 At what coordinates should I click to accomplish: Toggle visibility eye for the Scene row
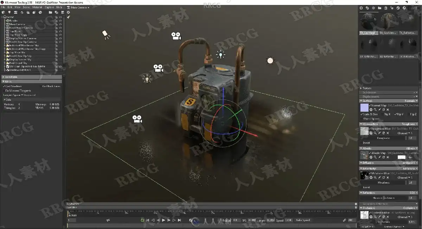(x=60, y=17)
